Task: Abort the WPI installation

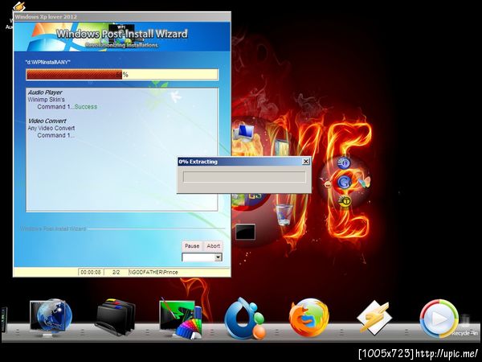Action: (213, 246)
